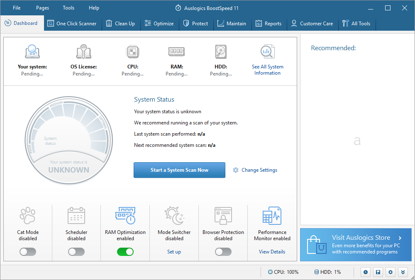415x280 pixels.
Task: Maximize the BoostSpeed window
Action: (388, 8)
